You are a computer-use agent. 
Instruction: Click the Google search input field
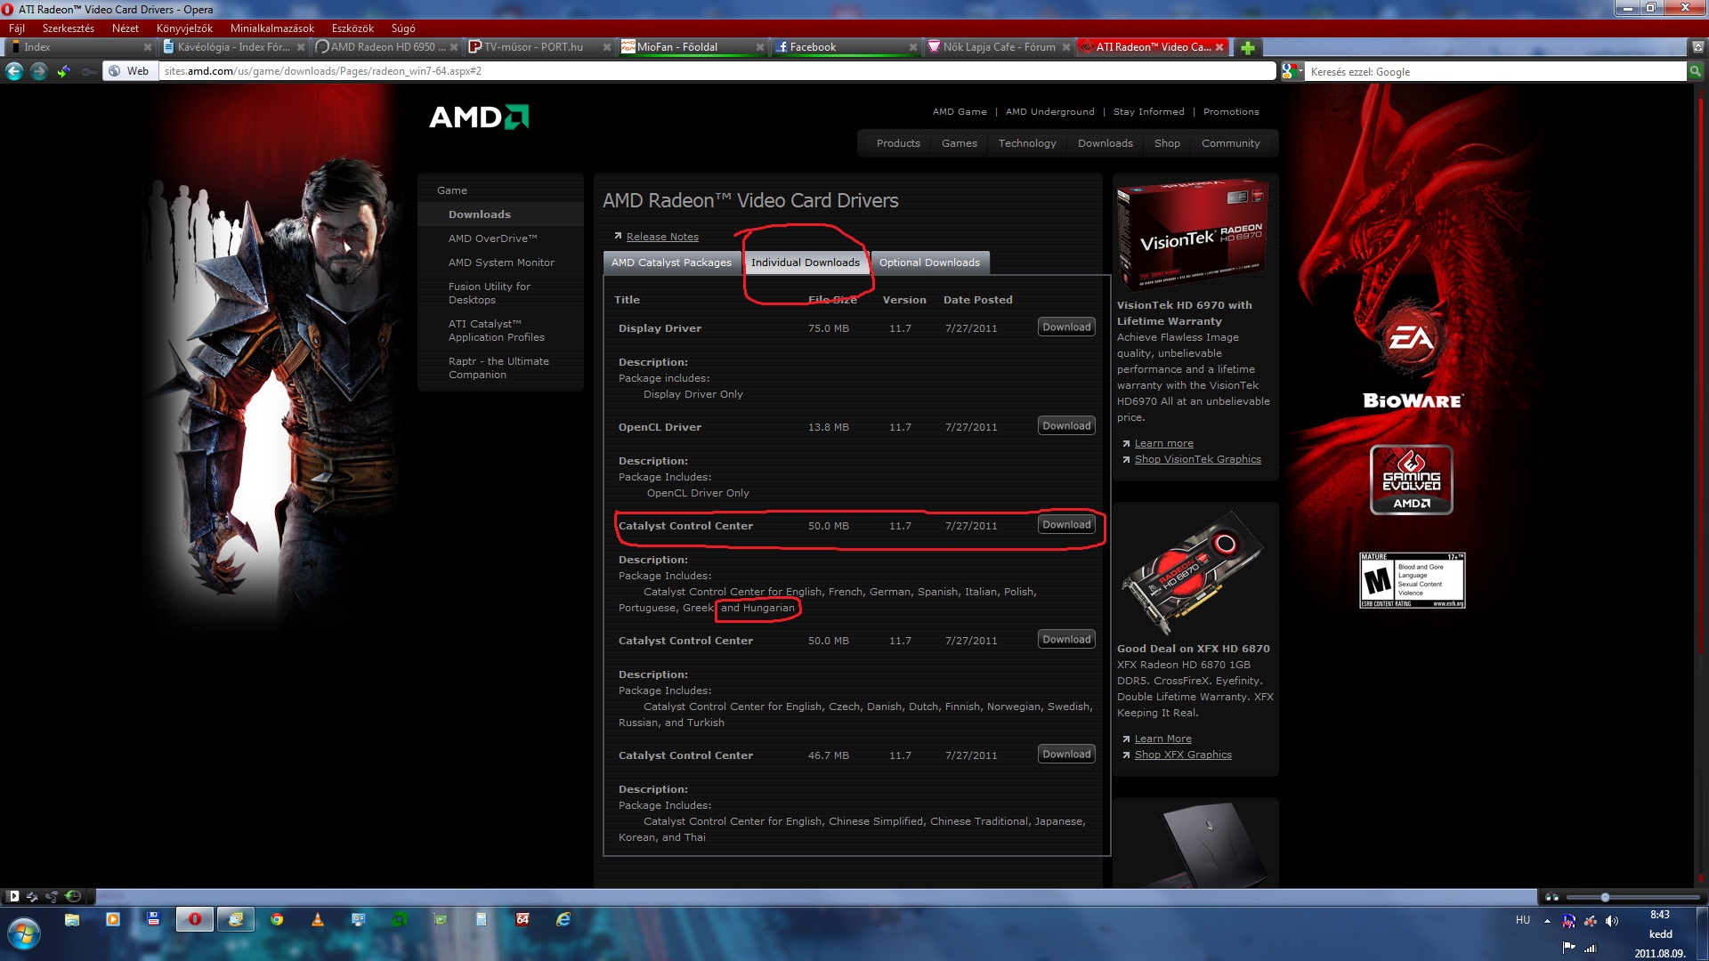pyautogui.click(x=1495, y=71)
